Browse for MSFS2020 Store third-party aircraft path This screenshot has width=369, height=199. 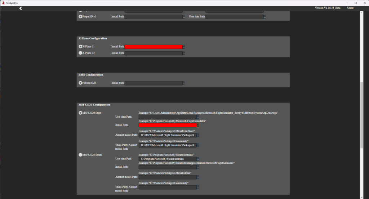click(198, 145)
